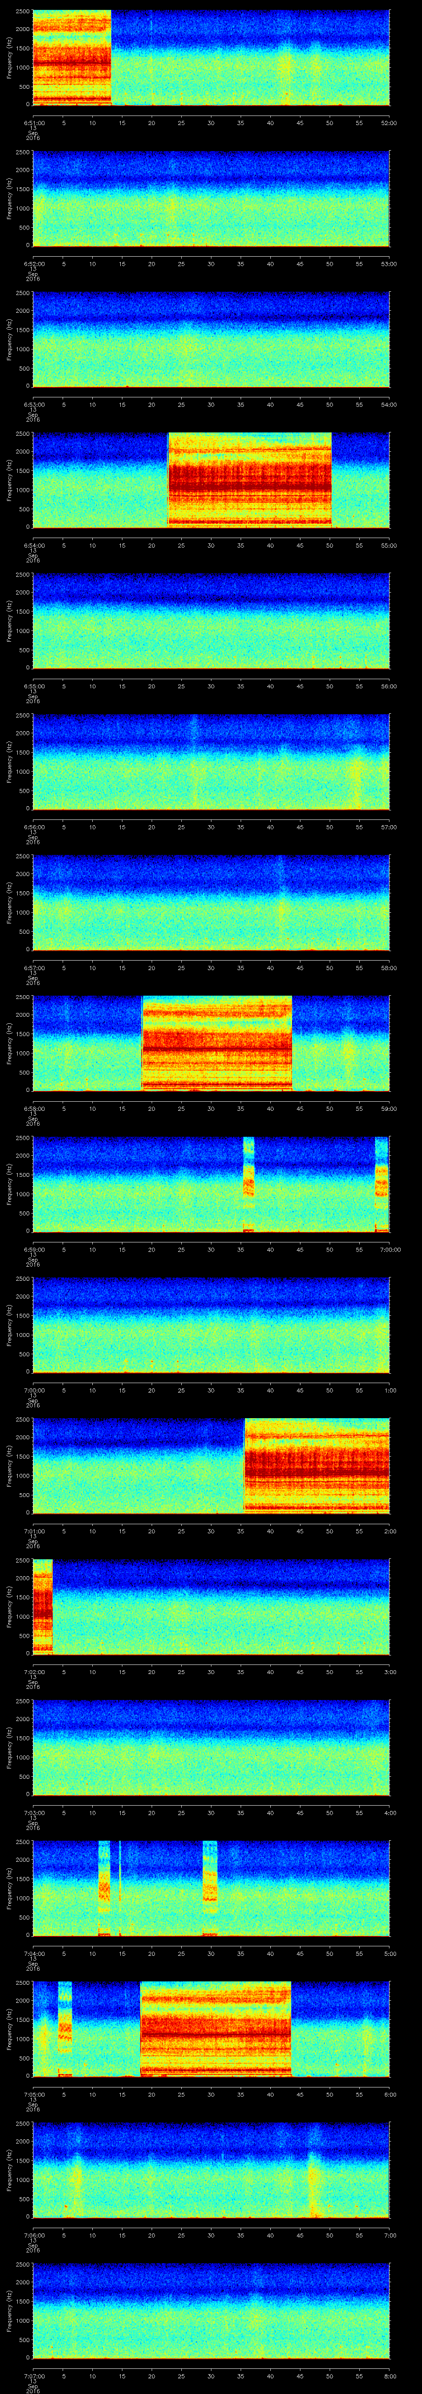Viewport: 422px width, 2394px height.
Task: Click the brief red burst at start of 7:02 panel
Action: [x=42, y=1605]
